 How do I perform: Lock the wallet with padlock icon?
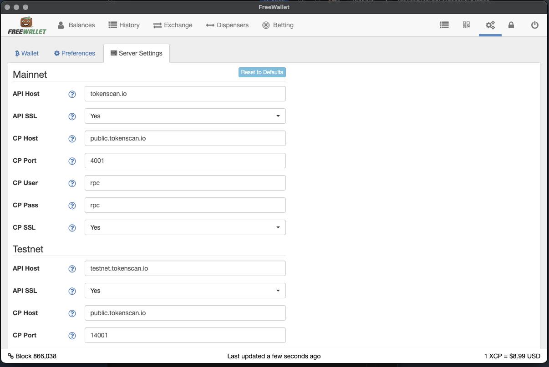pos(511,25)
